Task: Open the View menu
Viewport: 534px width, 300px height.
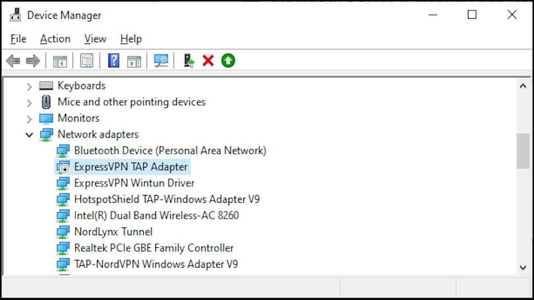Action: 95,39
